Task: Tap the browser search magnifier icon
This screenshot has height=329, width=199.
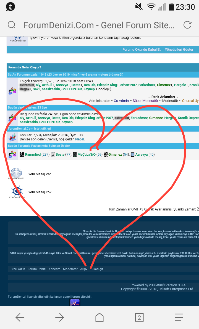Action: [x=12, y=25]
